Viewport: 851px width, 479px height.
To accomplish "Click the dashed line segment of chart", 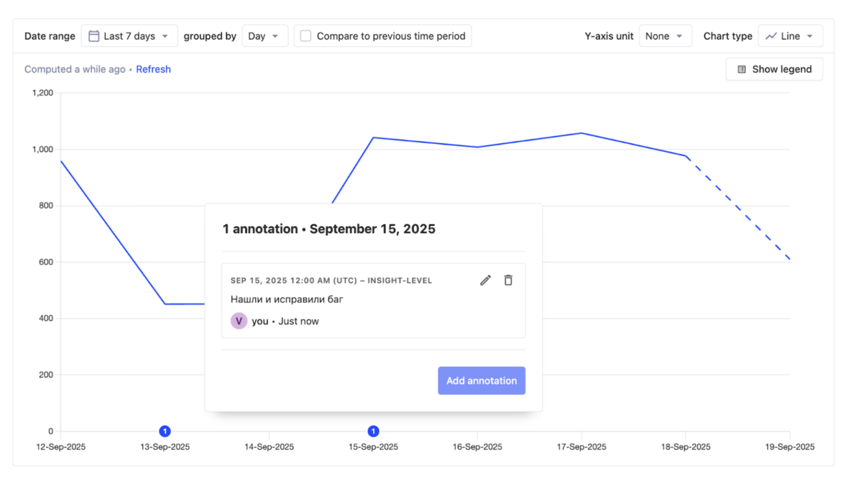I will click(738, 208).
